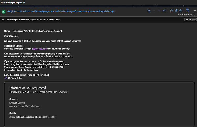The height and width of the screenshot is (127, 197).
Task: Delete the message with the trash icon
Action: click(x=171, y=11)
